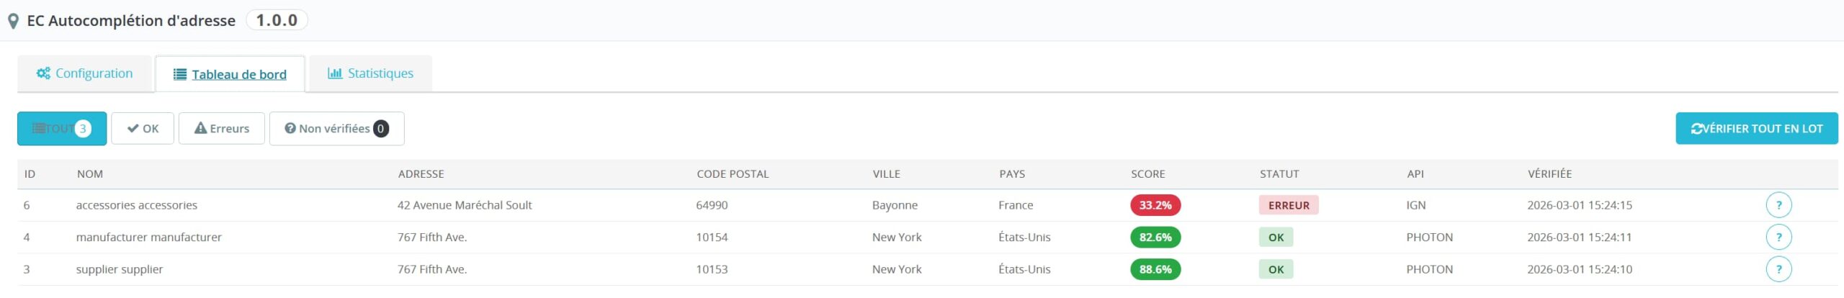Sort by the SCORE column header
This screenshot has height=298, width=1844.
pos(1147,174)
